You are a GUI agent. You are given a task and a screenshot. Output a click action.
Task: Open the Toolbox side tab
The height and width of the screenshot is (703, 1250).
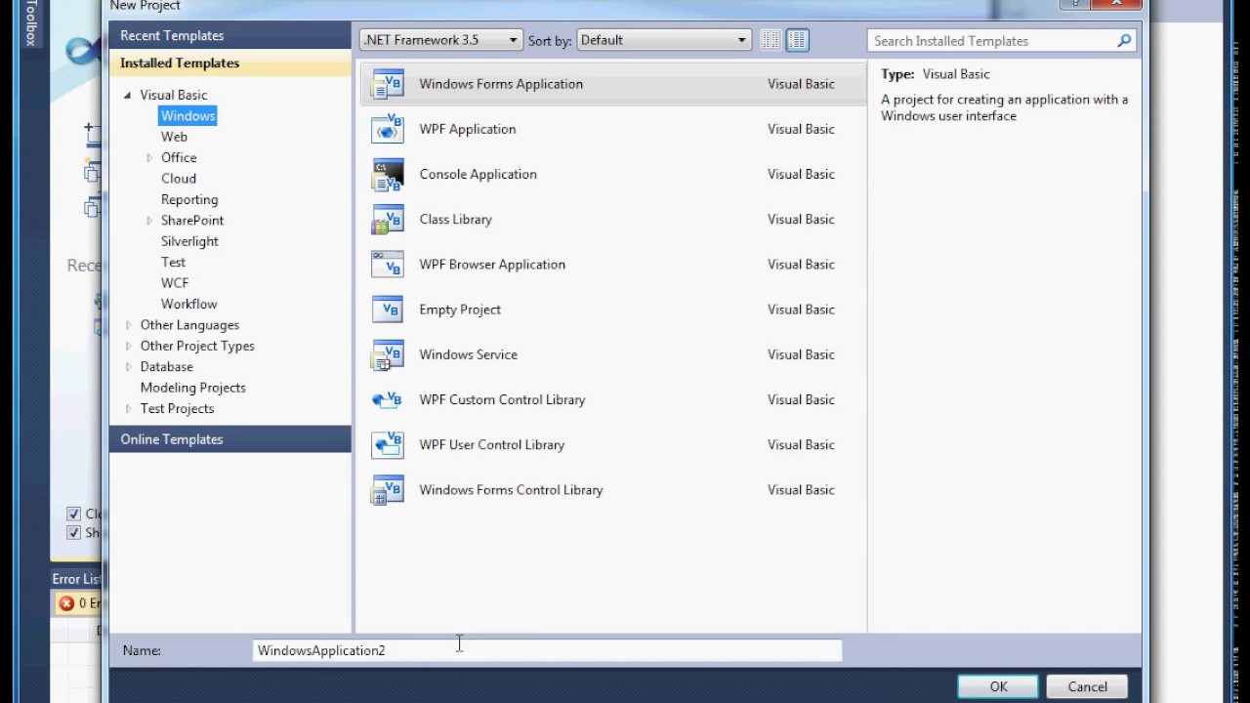point(30,23)
